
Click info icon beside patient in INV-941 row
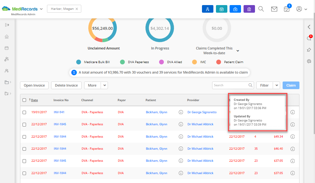181,112
